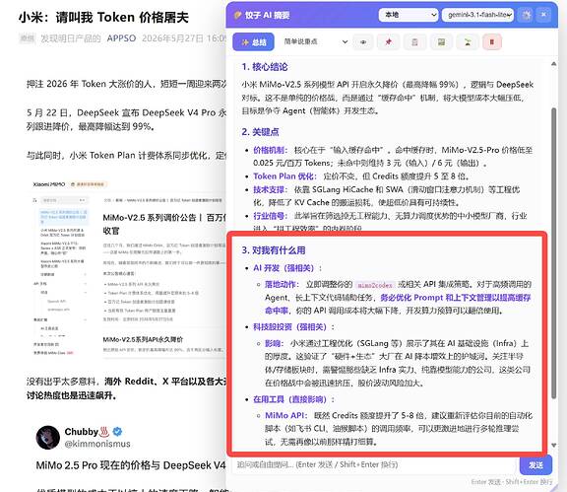567x492 pixels.
Task: Click the 总结 summarize button
Action: point(253,42)
